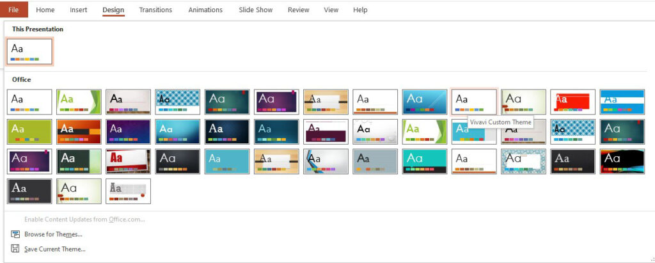Open the File tab
655x263 pixels.
(14, 10)
